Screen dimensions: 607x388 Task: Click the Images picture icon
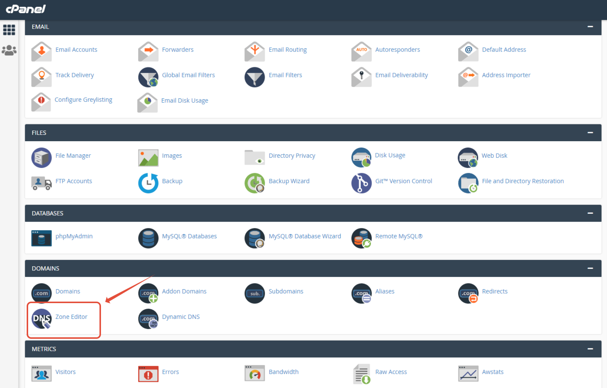click(148, 158)
